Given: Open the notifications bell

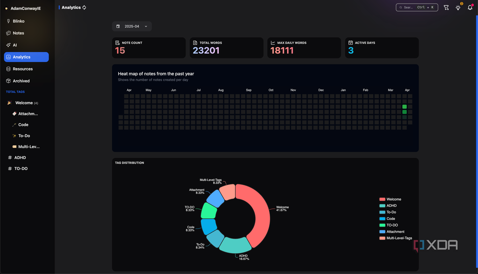Looking at the screenshot, I should click(470, 7).
